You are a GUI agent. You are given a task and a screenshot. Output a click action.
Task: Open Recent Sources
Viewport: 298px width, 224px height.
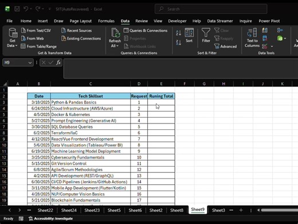click(x=76, y=30)
